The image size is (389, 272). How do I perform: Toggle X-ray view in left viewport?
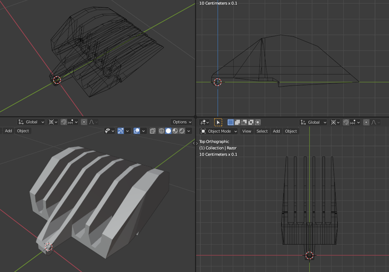(153, 131)
